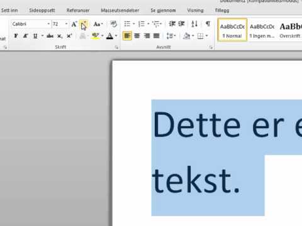
Task: Toggle the Show paragraph marks (¶) button
Action: coord(208,24)
